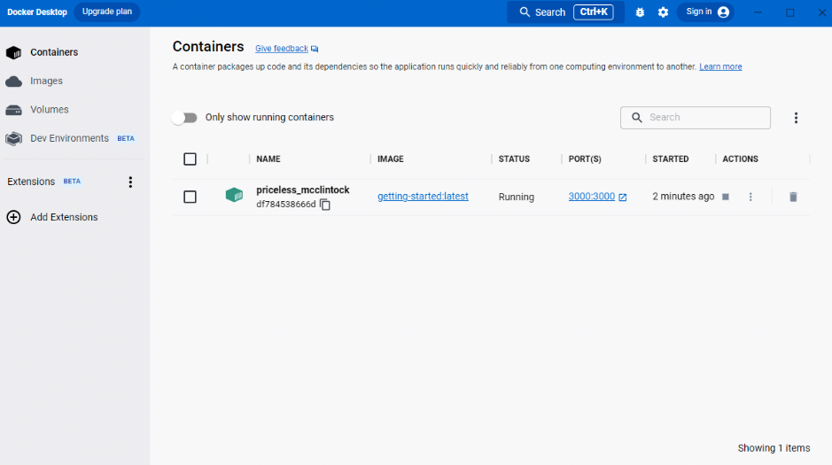Click the open-in-browser icon beside port 3000:3000
This screenshot has height=465, width=832.
(x=623, y=198)
